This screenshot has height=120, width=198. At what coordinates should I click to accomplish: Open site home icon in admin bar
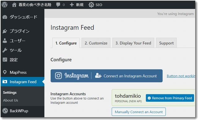tap(14, 5)
